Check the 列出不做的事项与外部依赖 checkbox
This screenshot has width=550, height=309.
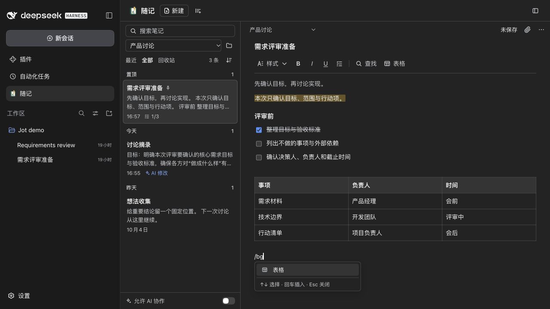259,143
